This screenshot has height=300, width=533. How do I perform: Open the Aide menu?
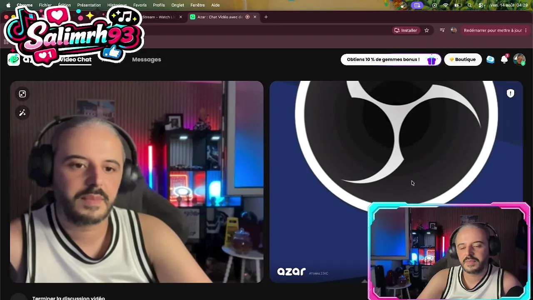tap(215, 5)
